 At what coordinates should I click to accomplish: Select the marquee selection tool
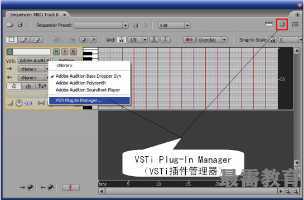point(11,40)
